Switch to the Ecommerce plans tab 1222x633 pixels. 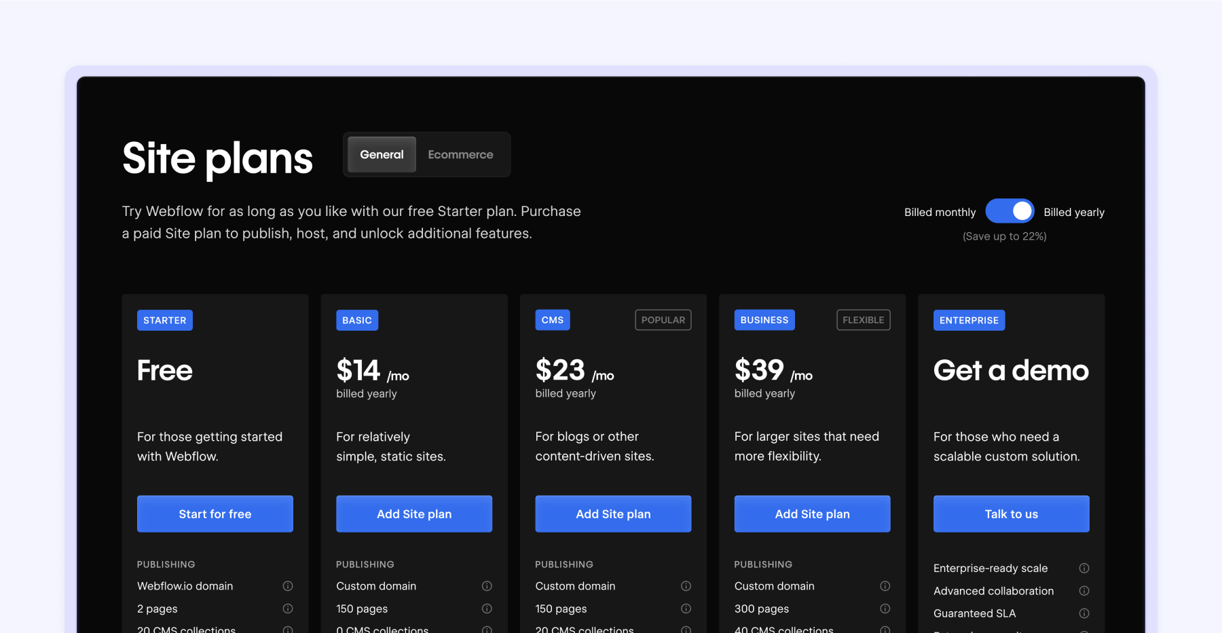tap(460, 155)
